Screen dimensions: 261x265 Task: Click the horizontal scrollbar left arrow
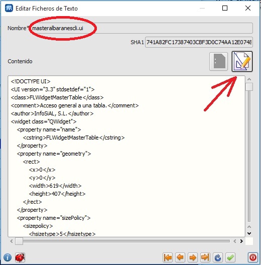(12, 241)
